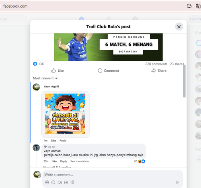This screenshot has width=201, height=188.
Task: Send the comment with the arrow icon
Action: coord(178,182)
